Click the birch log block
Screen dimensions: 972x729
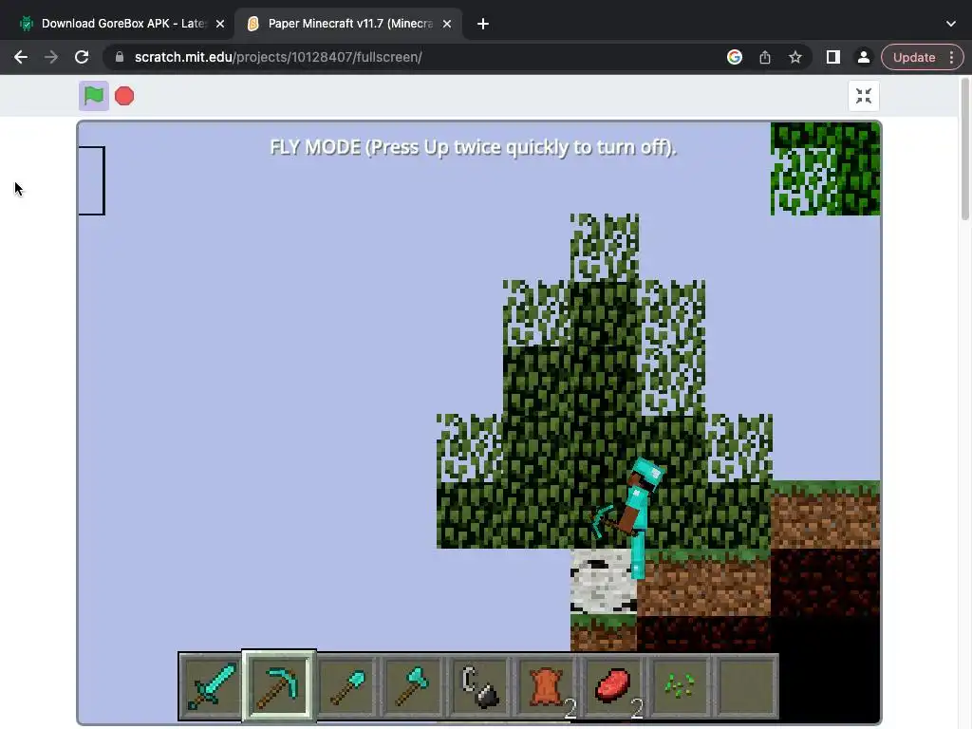pos(603,582)
